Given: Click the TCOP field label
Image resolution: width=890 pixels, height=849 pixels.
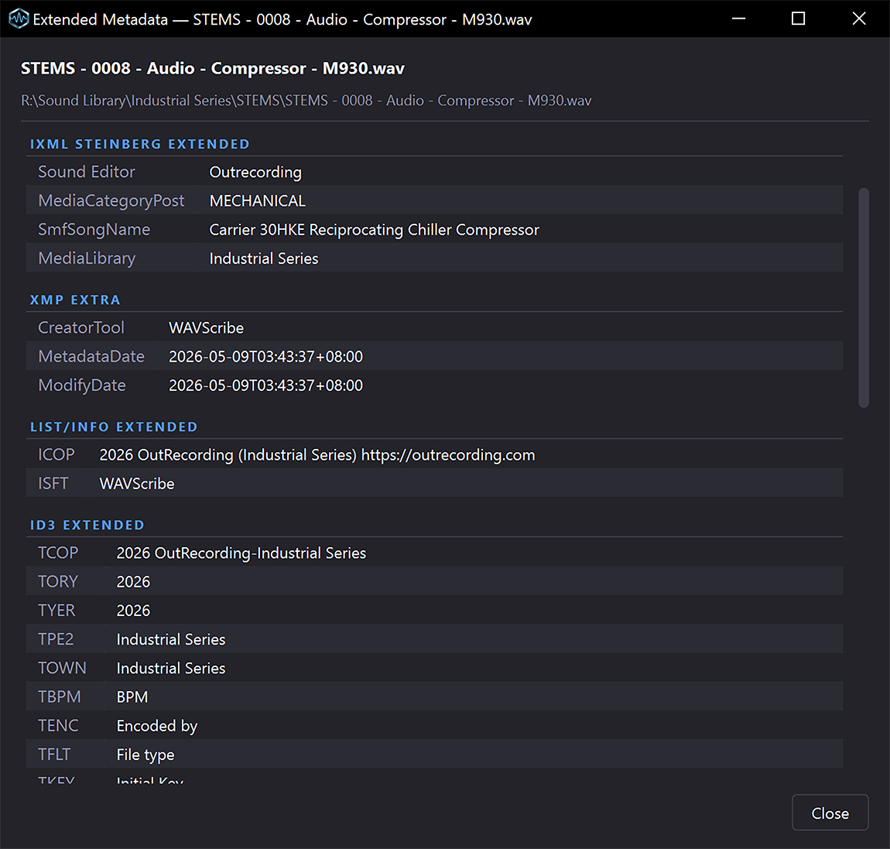Looking at the screenshot, I should (x=58, y=553).
